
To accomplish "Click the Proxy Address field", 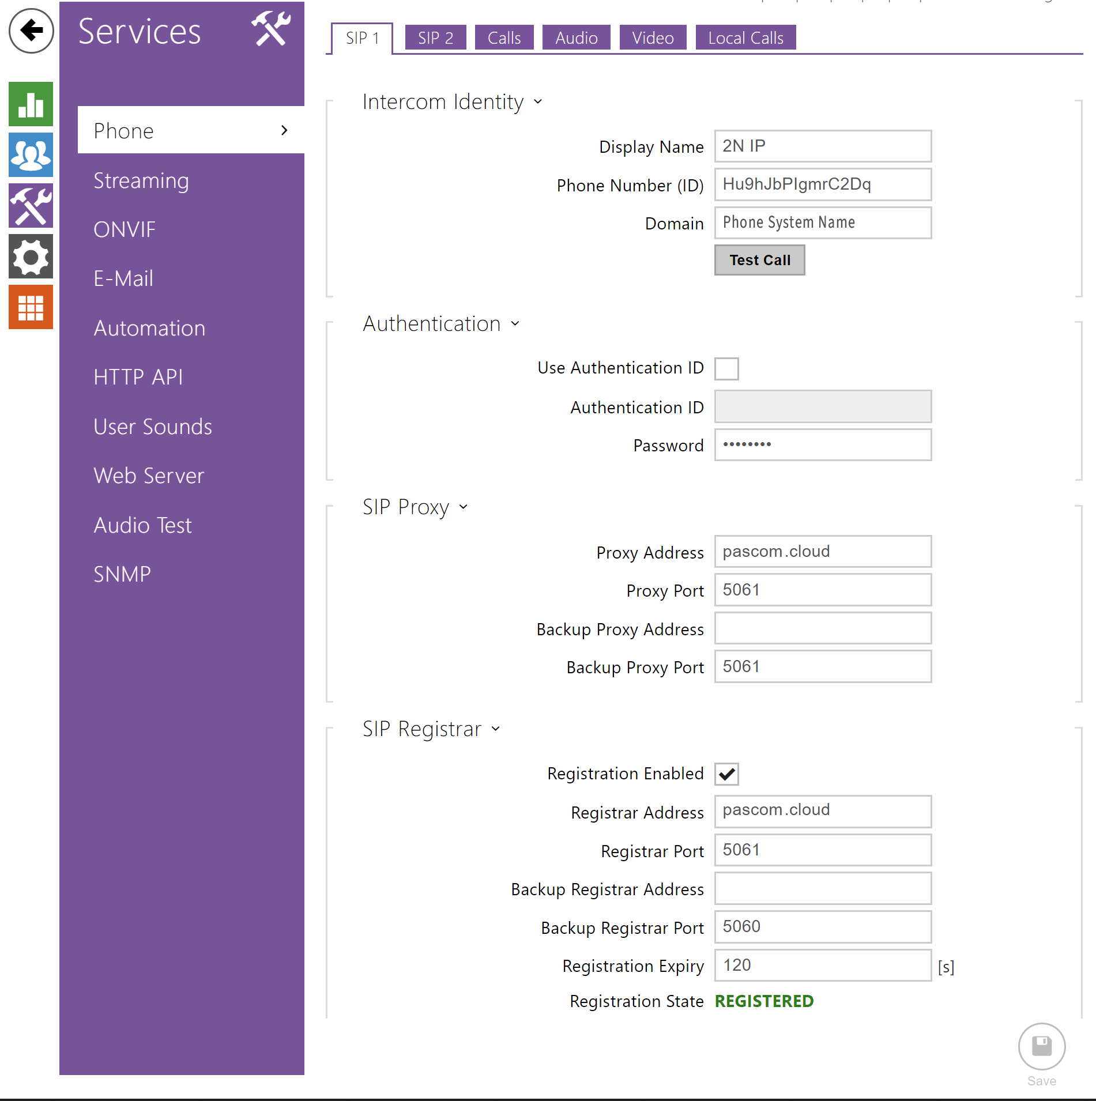I will click(x=823, y=552).
